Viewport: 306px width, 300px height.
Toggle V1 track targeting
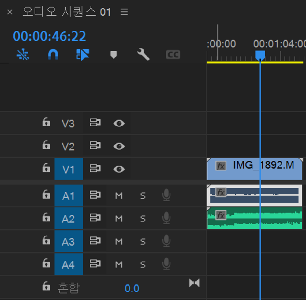point(69,169)
